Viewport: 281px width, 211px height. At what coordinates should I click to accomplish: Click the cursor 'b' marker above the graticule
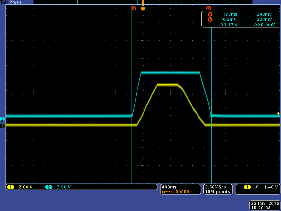pos(208,8)
